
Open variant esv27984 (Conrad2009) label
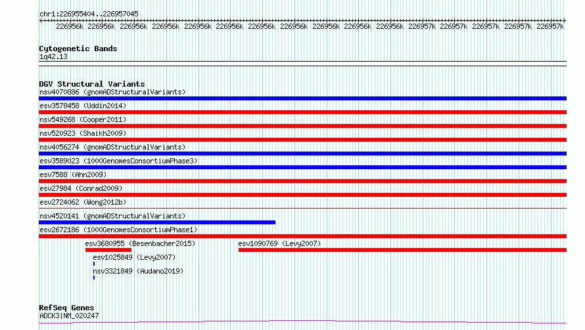click(81, 188)
